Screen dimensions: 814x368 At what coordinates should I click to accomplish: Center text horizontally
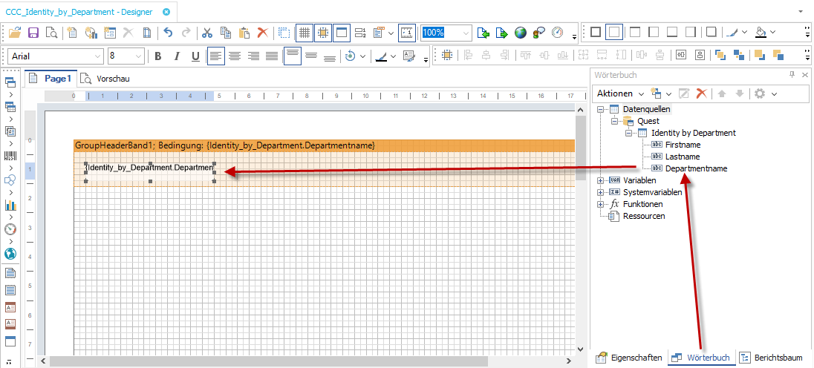[235, 56]
